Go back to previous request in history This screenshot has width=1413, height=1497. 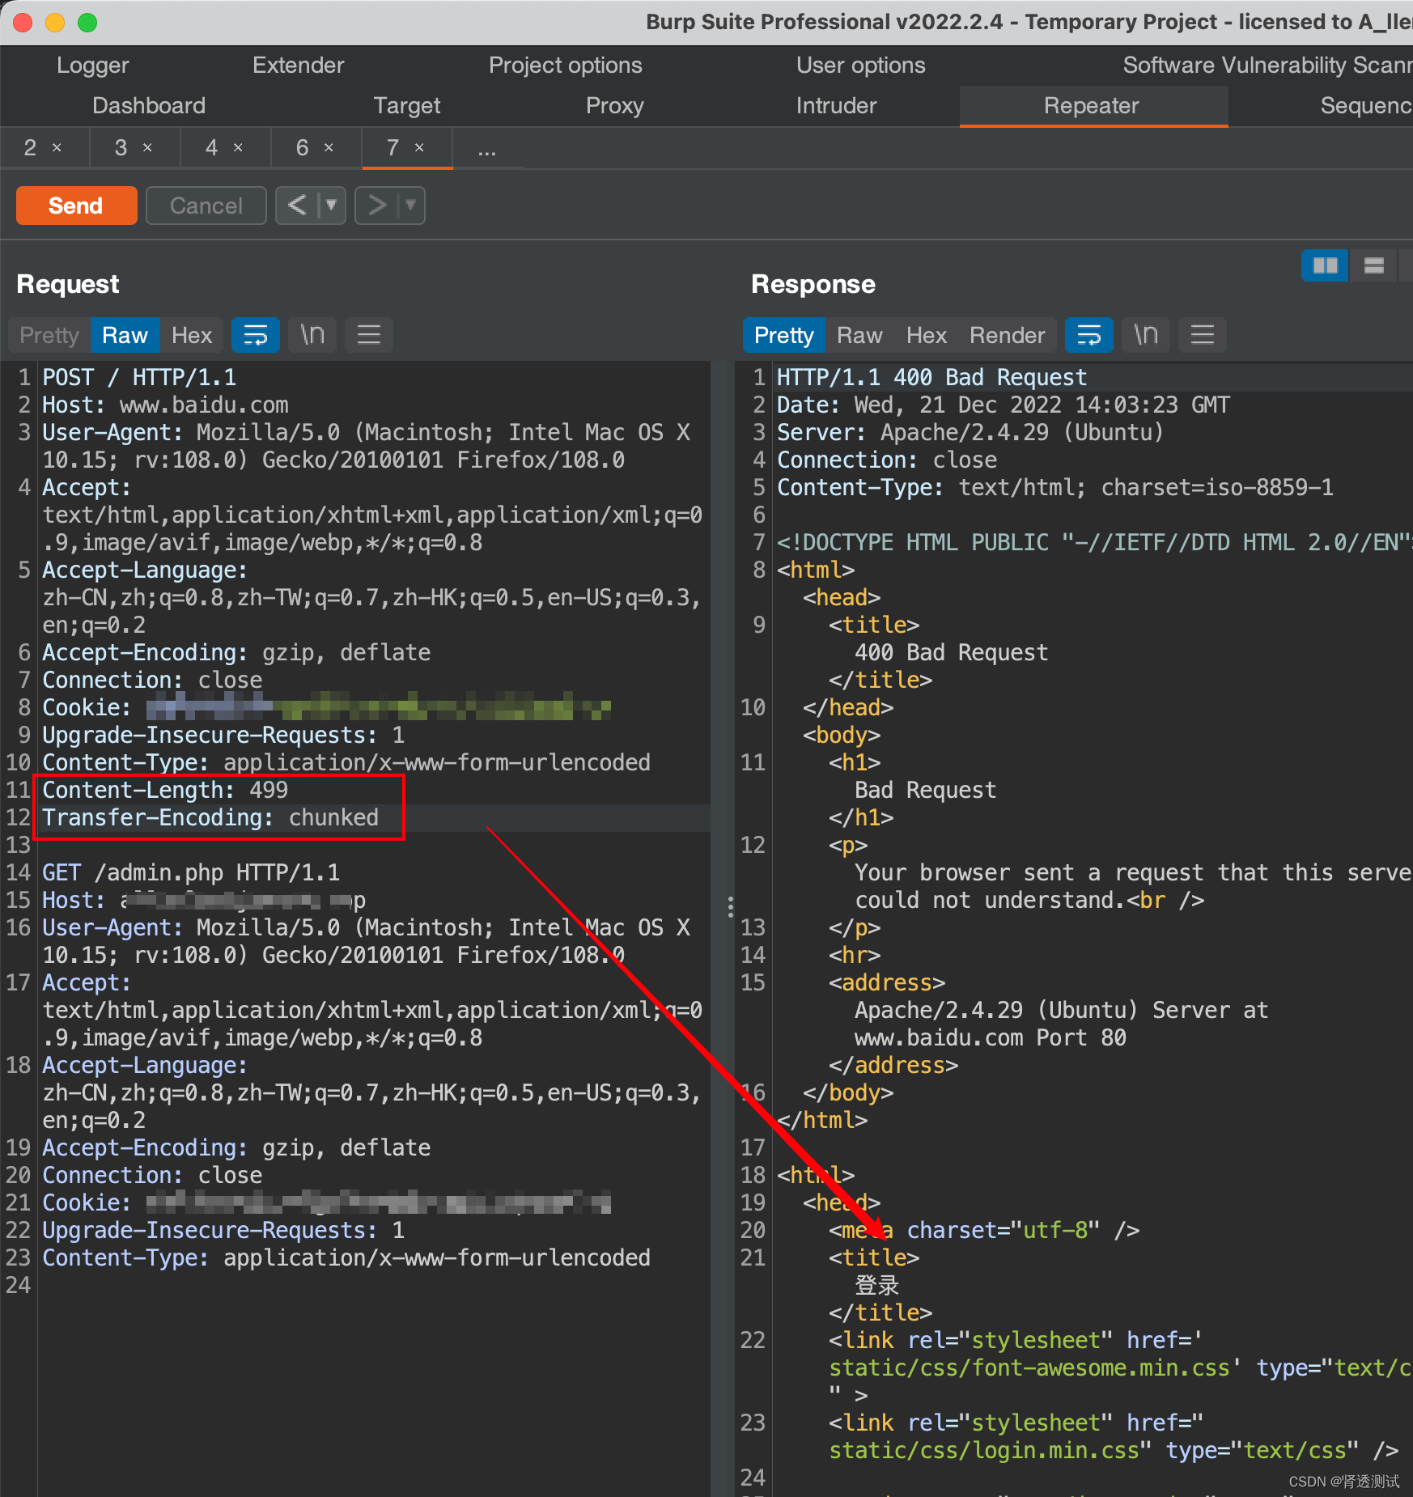click(297, 206)
